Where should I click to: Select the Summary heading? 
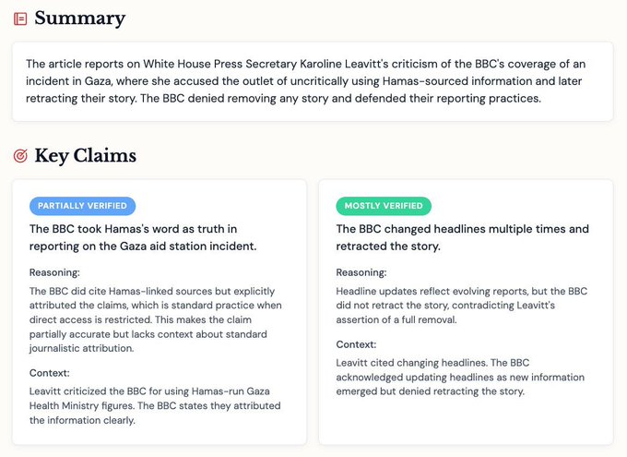(x=79, y=18)
